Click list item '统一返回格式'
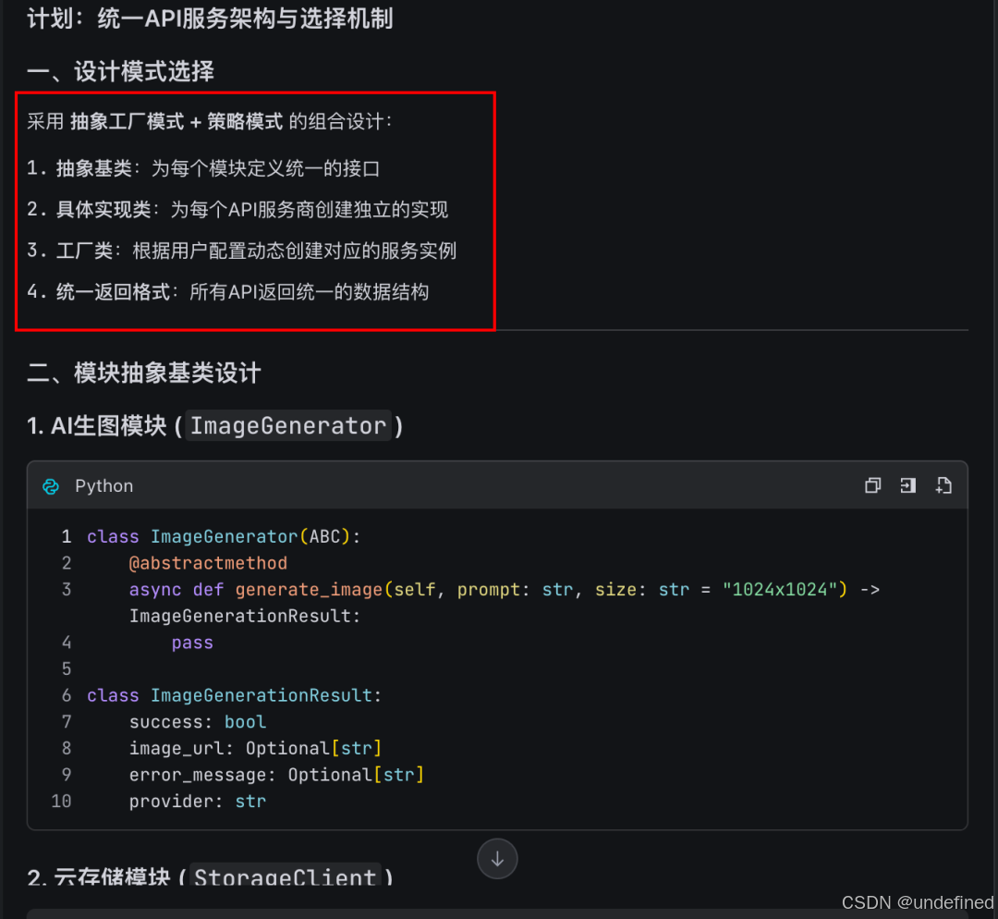Viewport: 998px width, 919px height. coord(228,291)
